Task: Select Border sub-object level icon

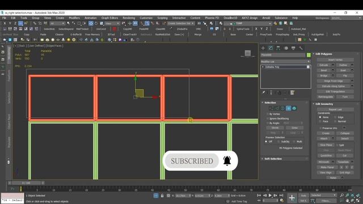Action: (282, 108)
